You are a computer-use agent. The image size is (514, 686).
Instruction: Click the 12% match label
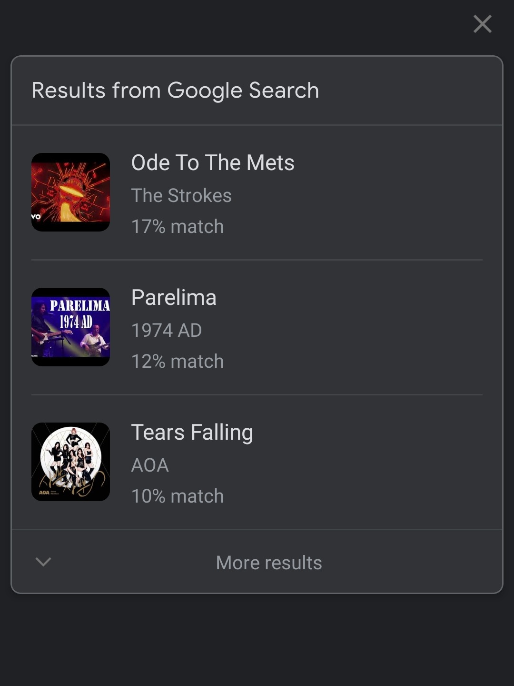pyautogui.click(x=178, y=362)
